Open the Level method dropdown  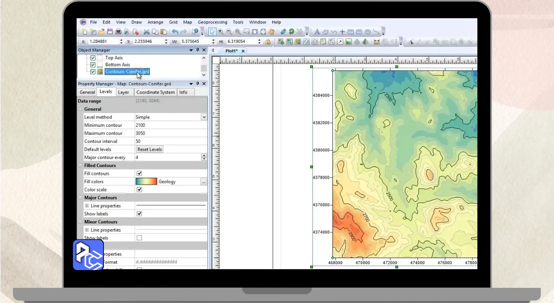[x=203, y=117]
